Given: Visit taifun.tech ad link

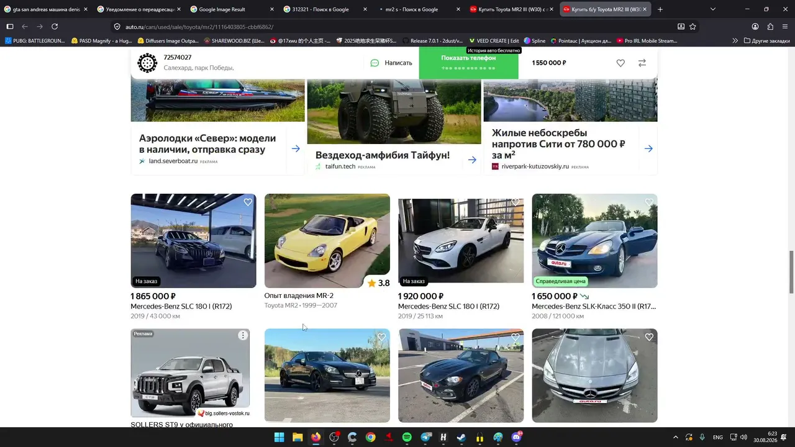Looking at the screenshot, I should [340, 166].
